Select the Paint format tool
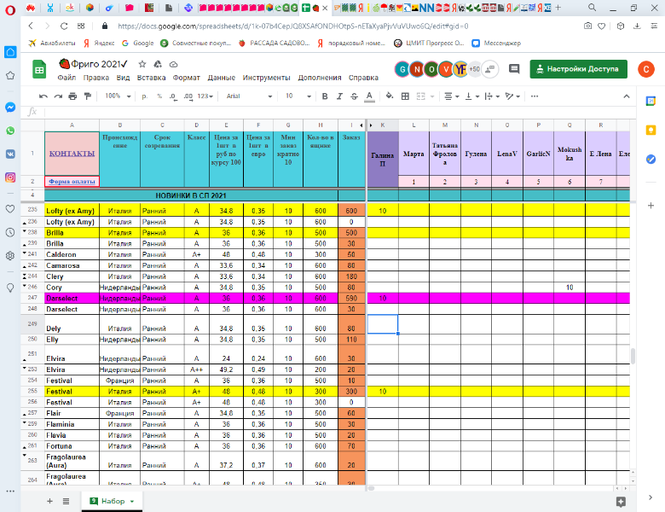Viewport: 665px width, 512px height. point(86,96)
